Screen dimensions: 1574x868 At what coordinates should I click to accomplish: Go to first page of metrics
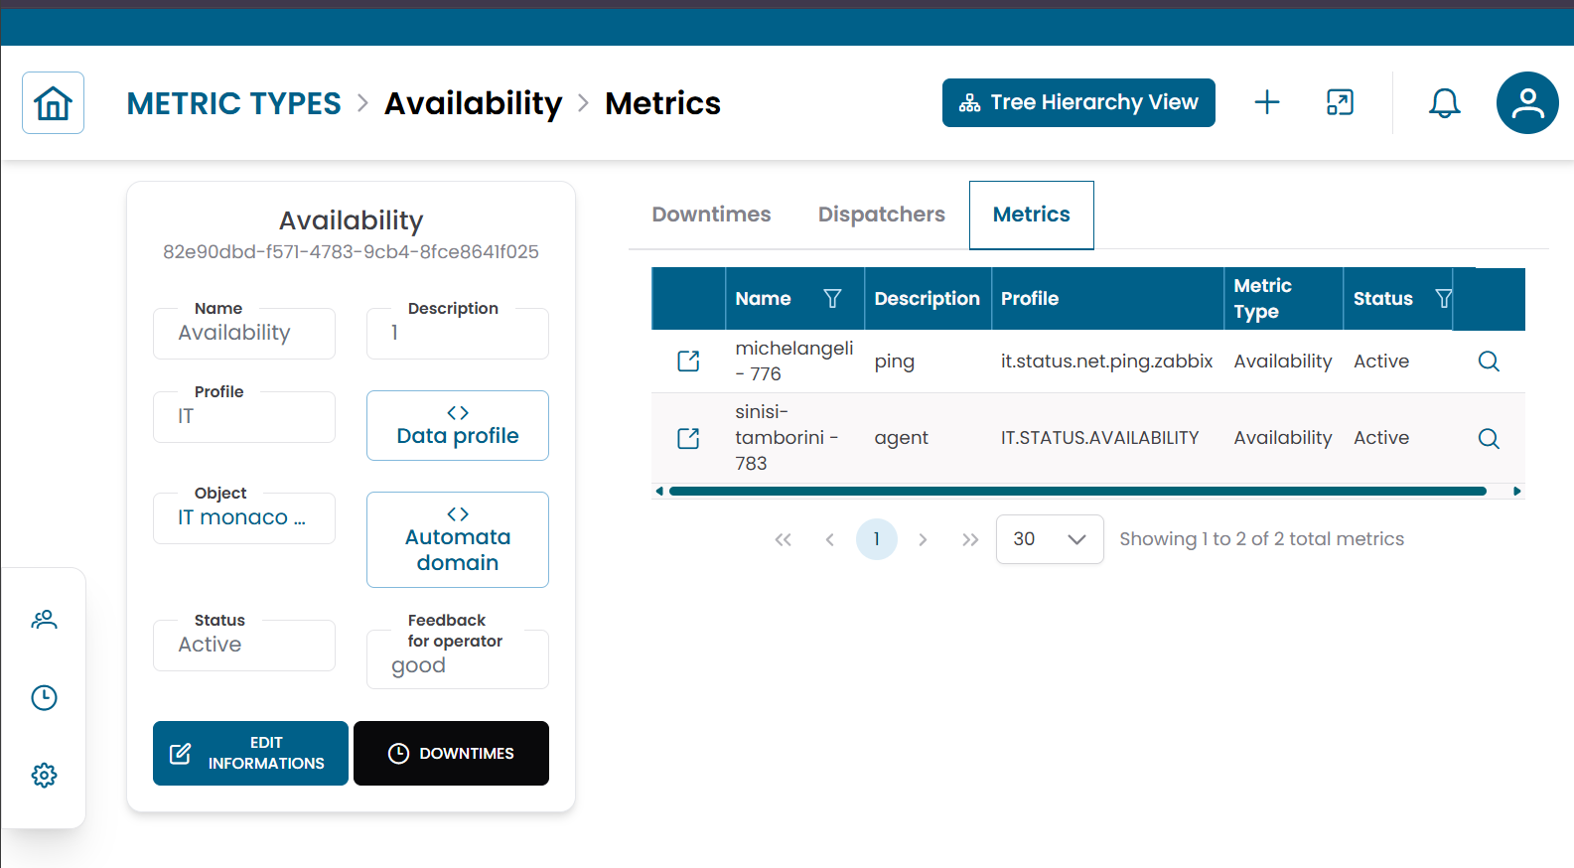(783, 539)
